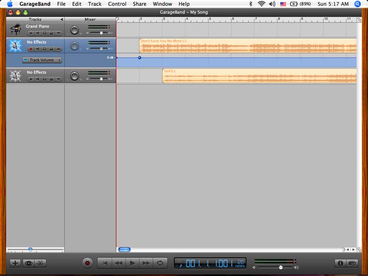Click the Bluetooth status icon
This screenshot has width=368, height=276.
[251, 4]
